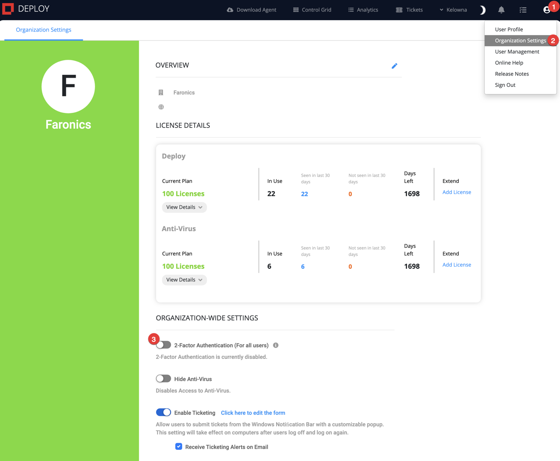Open the task list icon
This screenshot has height=461, width=560.
coord(523,10)
